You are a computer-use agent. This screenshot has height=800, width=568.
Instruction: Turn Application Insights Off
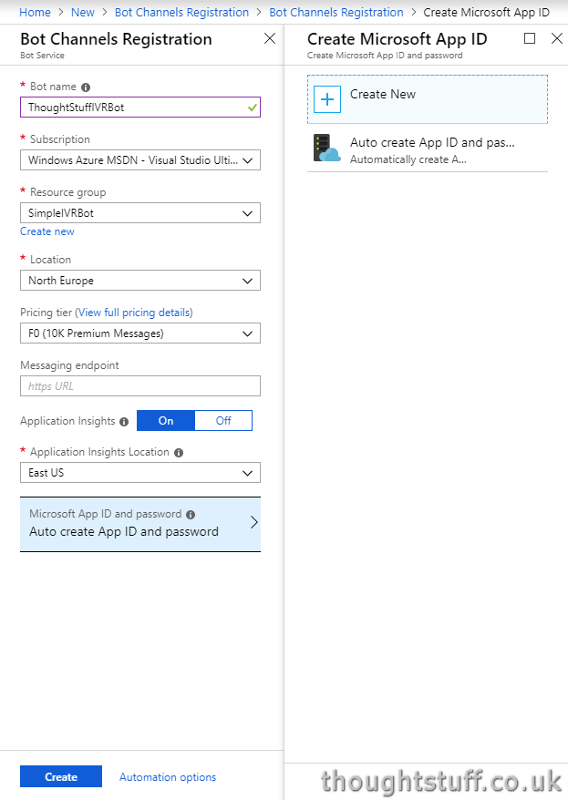[x=223, y=420]
